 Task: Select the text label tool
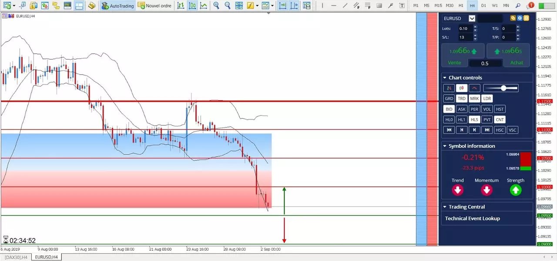pyautogui.click(x=402, y=6)
